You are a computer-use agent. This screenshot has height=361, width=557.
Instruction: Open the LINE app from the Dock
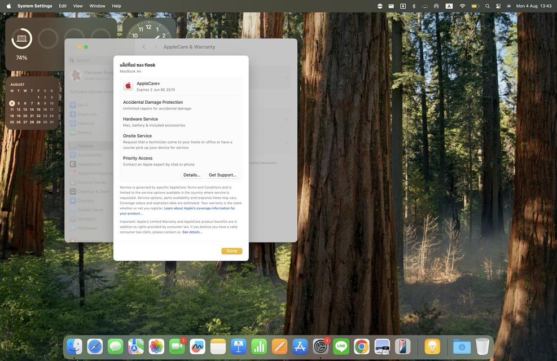(341, 346)
